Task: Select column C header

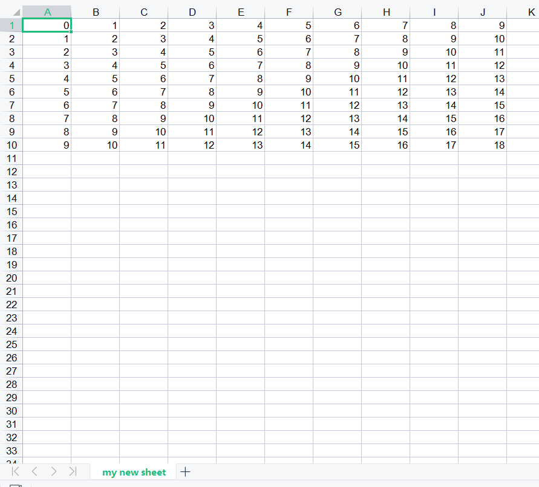Action: [144, 12]
